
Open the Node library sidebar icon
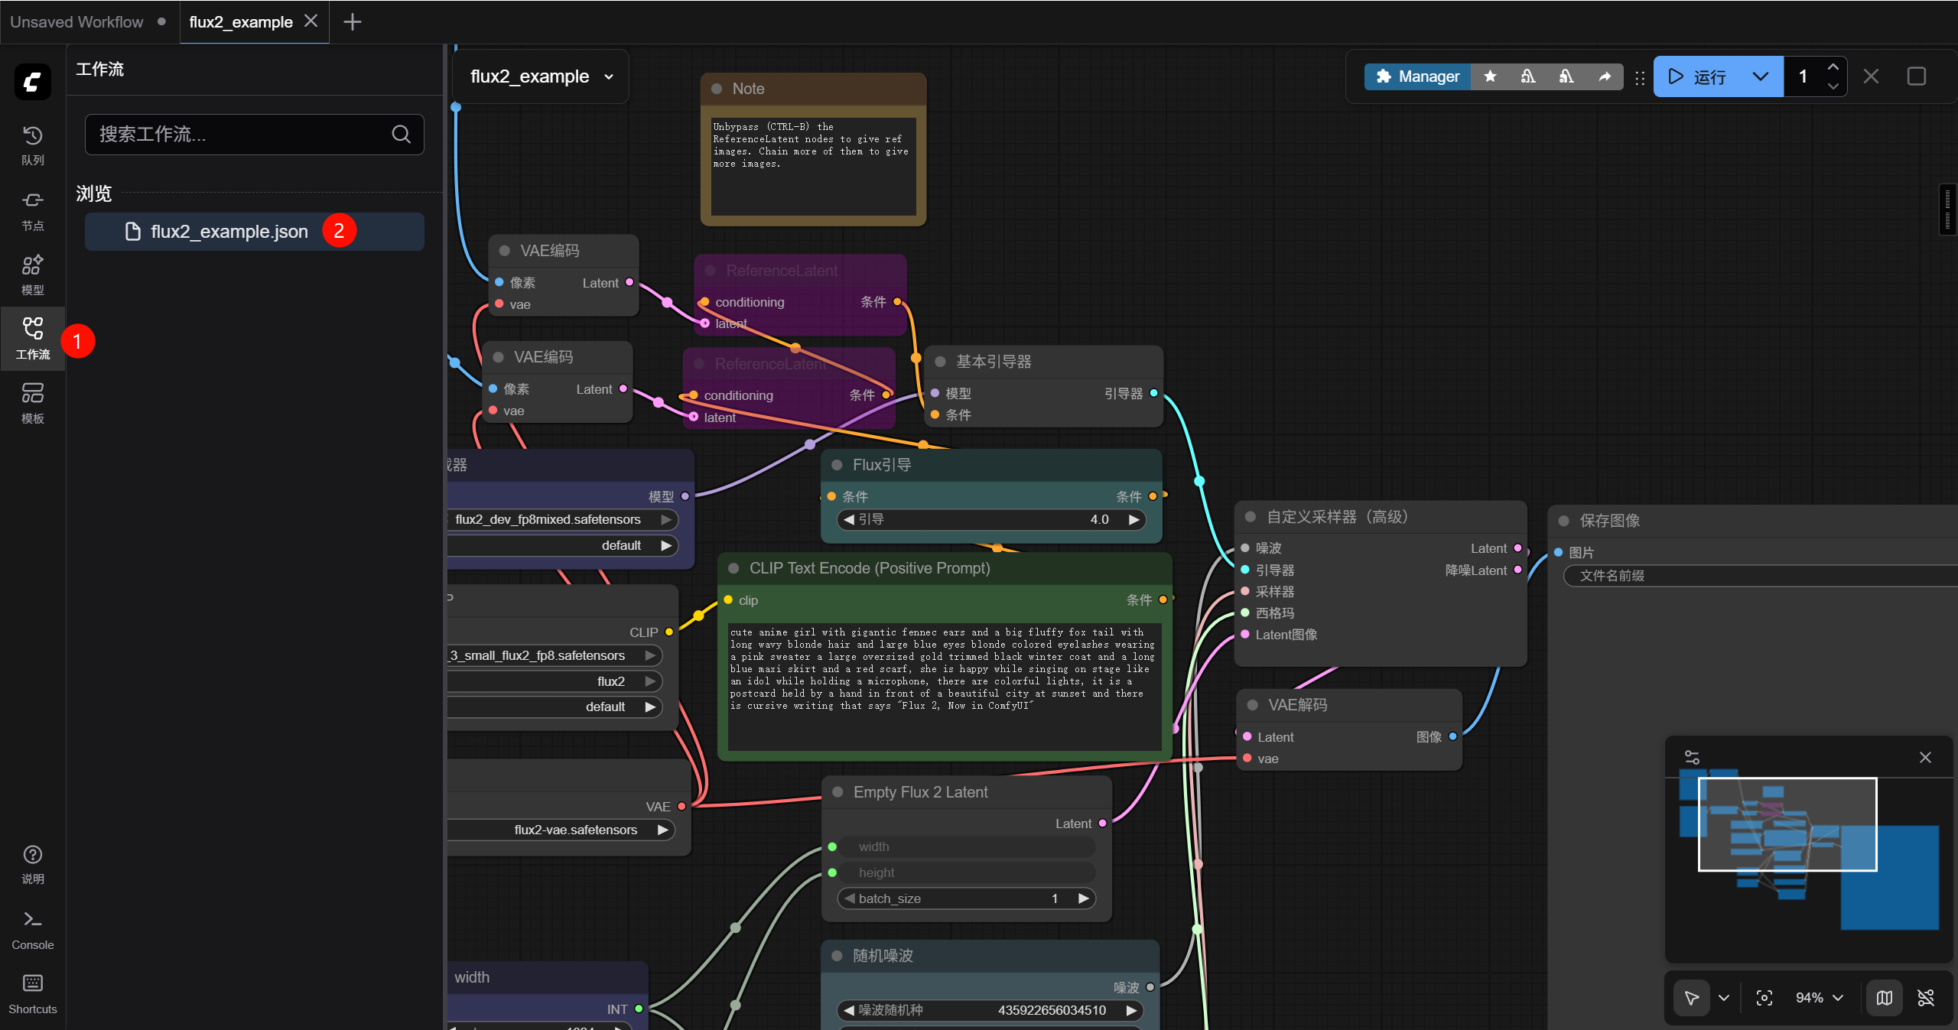coord(32,210)
